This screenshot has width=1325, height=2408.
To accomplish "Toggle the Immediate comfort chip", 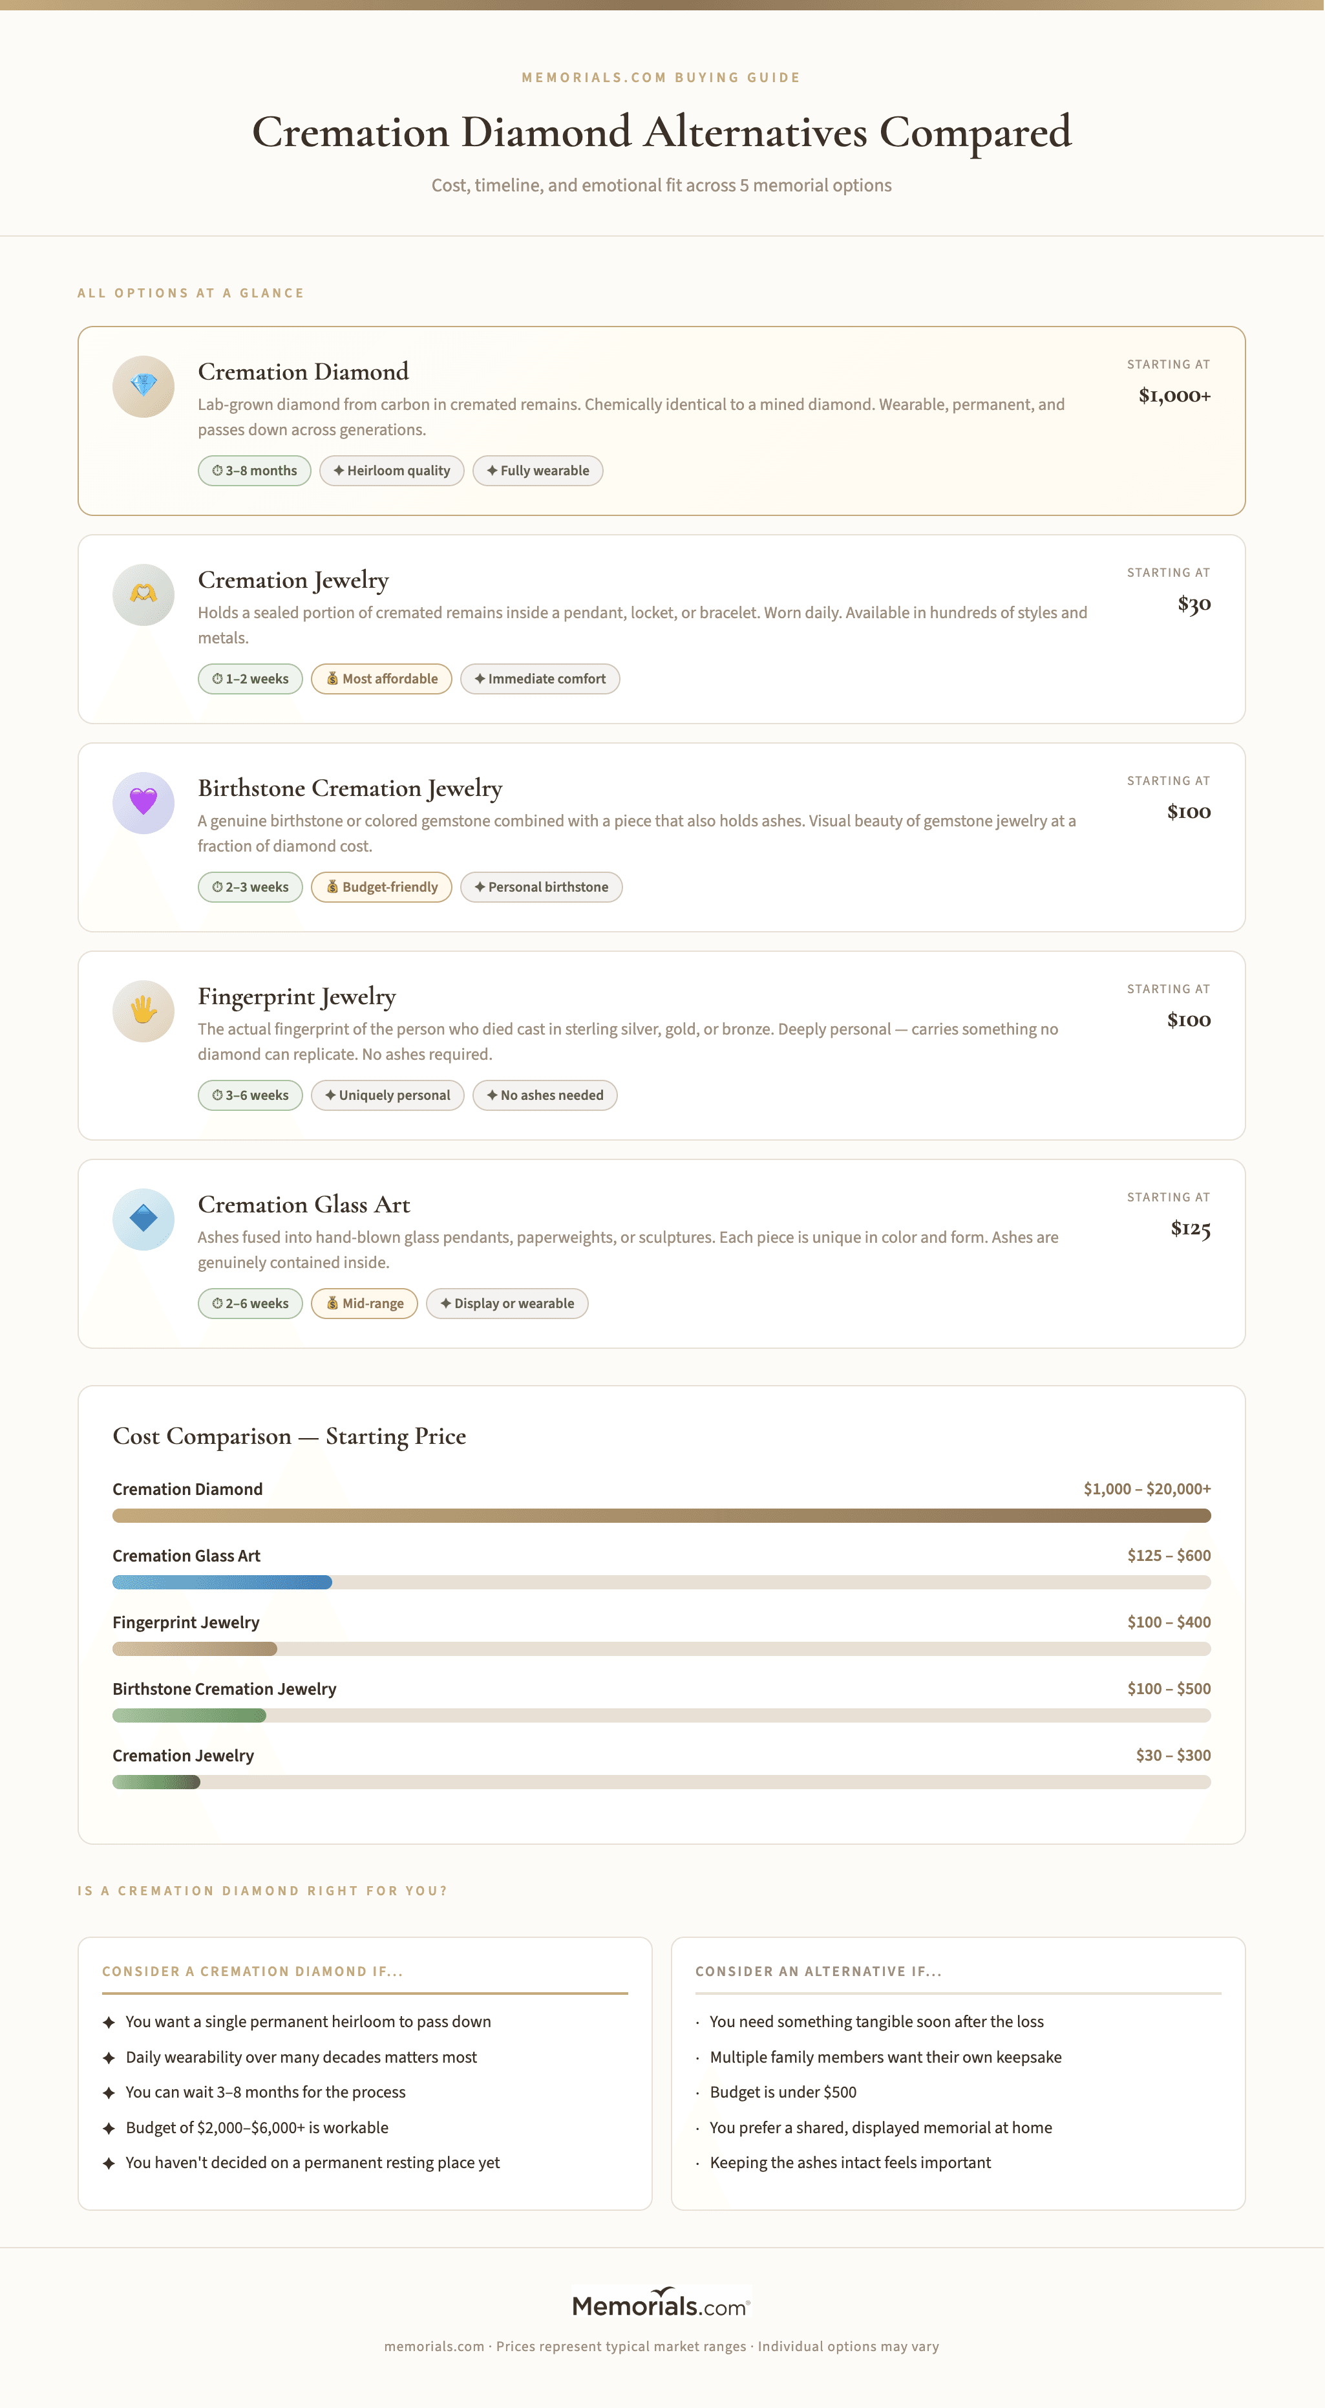I will [x=539, y=679].
